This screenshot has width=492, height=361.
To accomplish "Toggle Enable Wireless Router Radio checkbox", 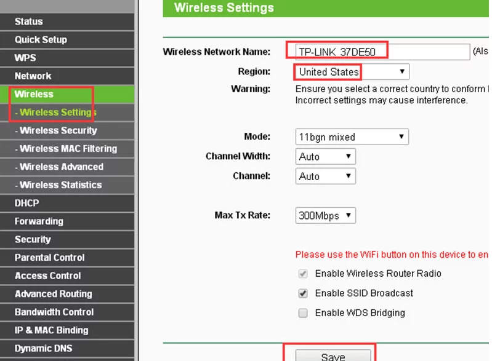I will (303, 274).
